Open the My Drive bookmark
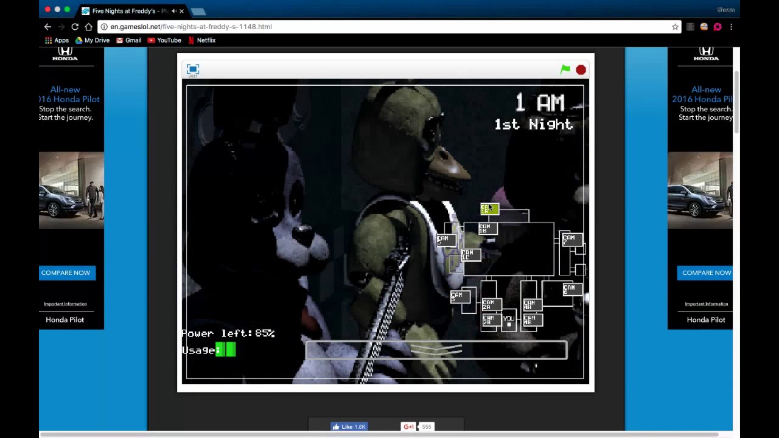 [93, 40]
